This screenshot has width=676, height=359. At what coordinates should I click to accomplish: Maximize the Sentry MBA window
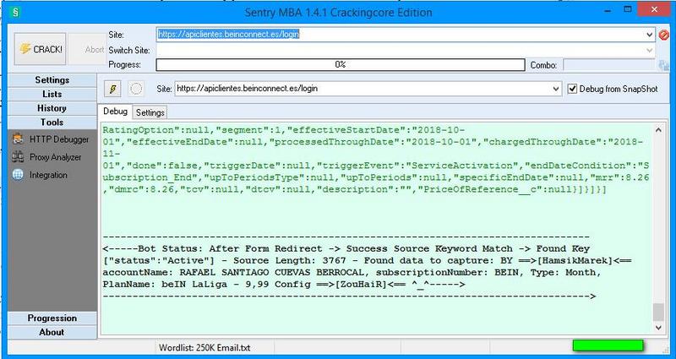628,9
